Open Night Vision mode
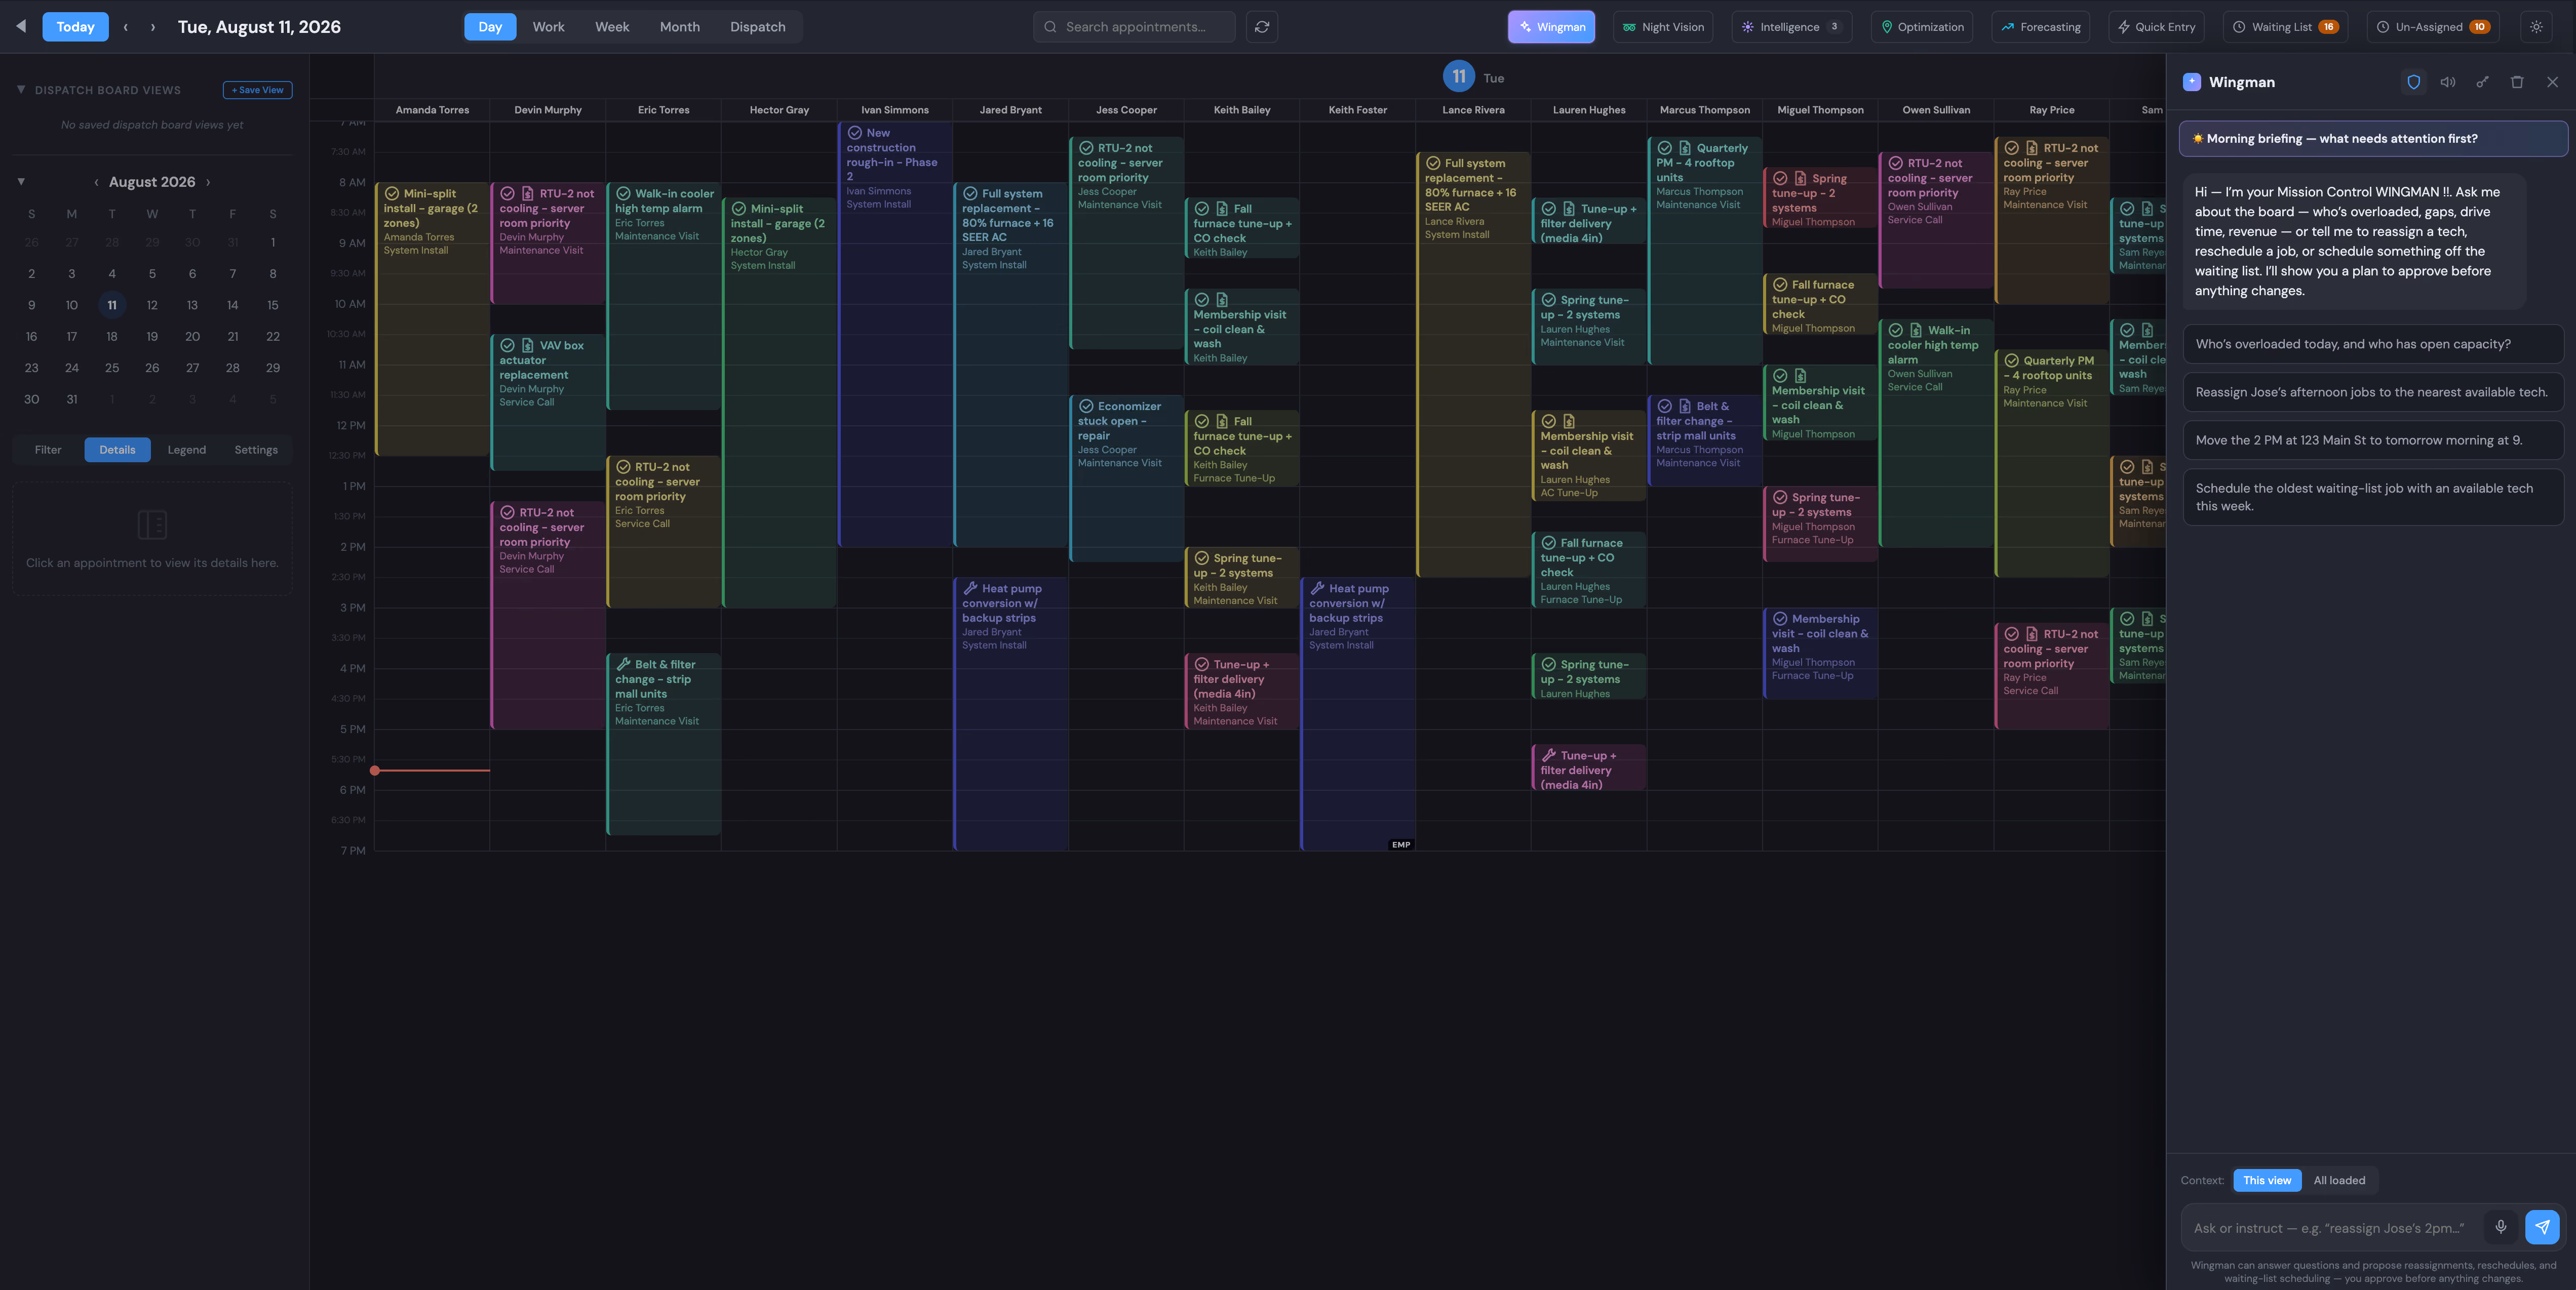Image resolution: width=2576 pixels, height=1290 pixels. coord(1663,27)
